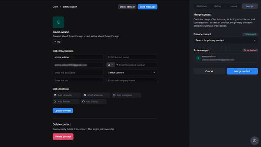Click the Github icon in social links
261x147 pixels.
point(83,101)
